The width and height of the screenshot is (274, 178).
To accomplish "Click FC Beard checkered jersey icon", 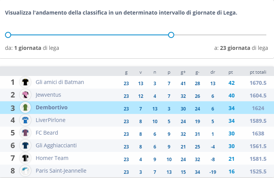I will pos(25,133).
